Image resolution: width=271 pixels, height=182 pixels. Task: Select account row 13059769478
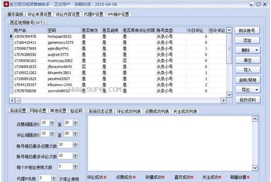pyautogui.click(x=117, y=37)
